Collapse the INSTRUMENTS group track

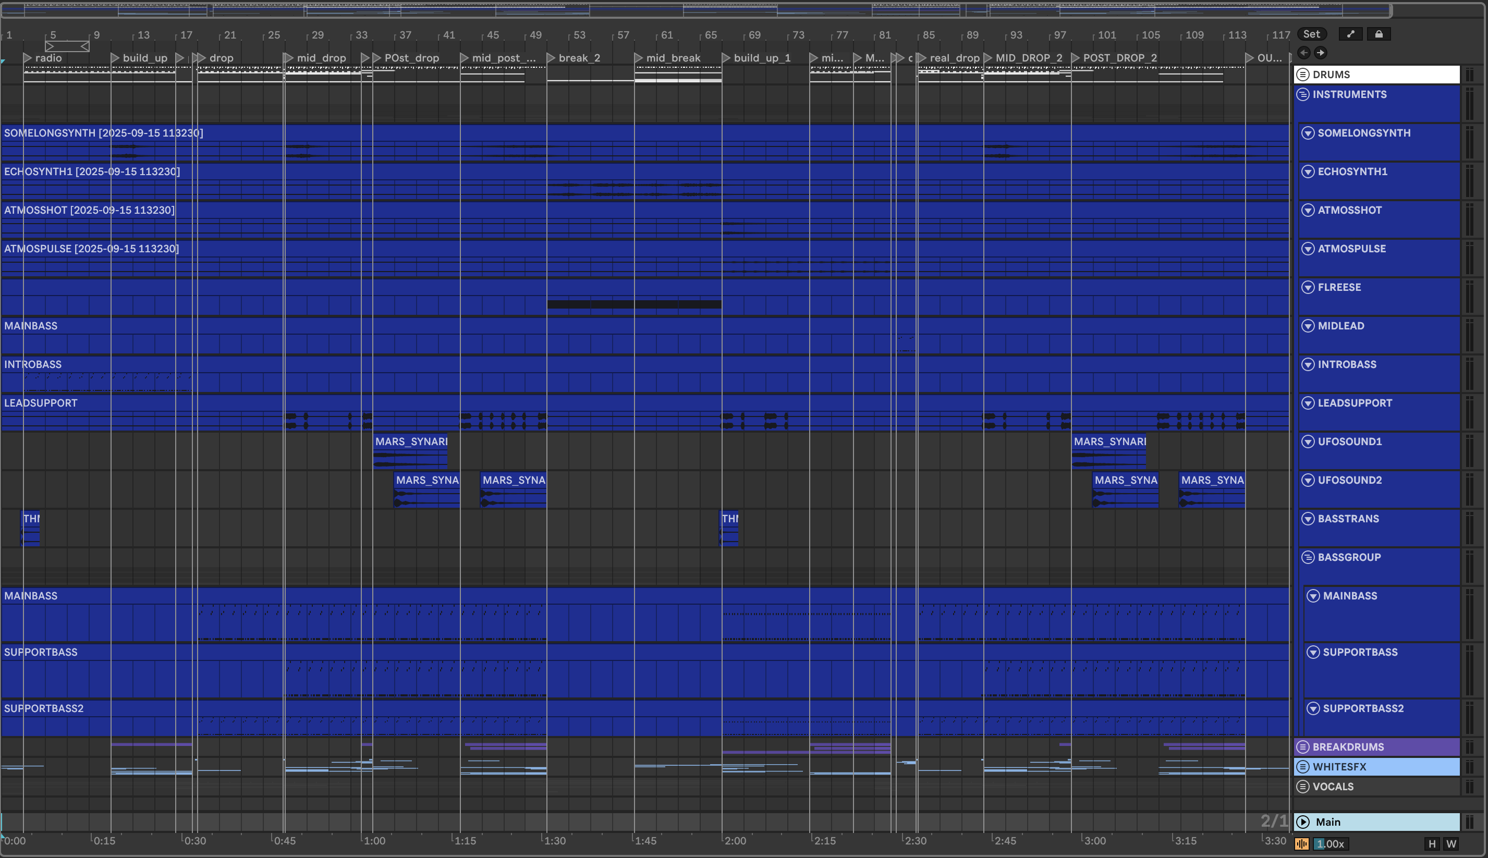(1303, 94)
